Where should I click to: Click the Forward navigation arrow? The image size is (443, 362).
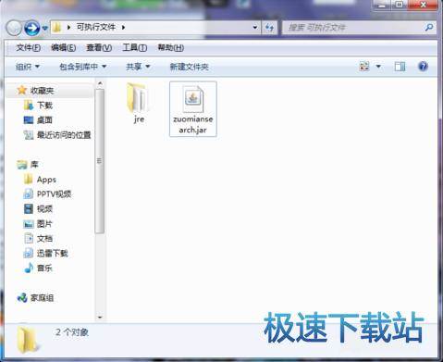pyautogui.click(x=32, y=28)
